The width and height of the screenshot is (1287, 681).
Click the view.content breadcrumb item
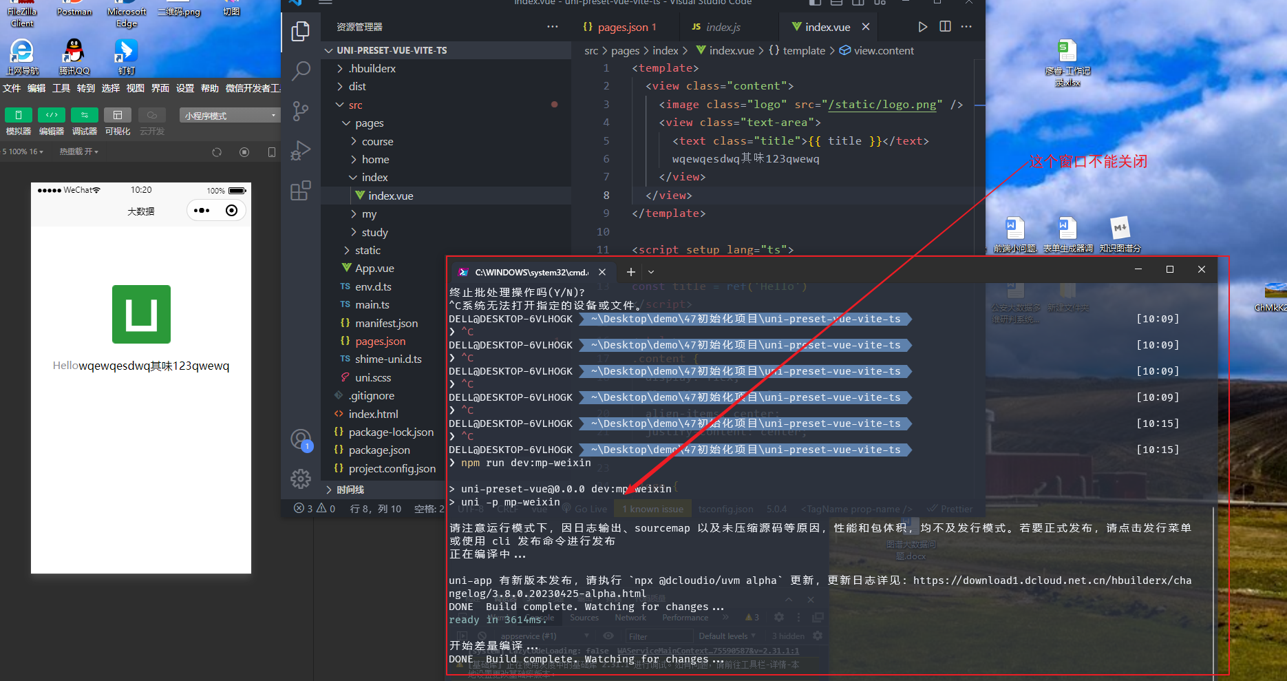click(x=877, y=50)
